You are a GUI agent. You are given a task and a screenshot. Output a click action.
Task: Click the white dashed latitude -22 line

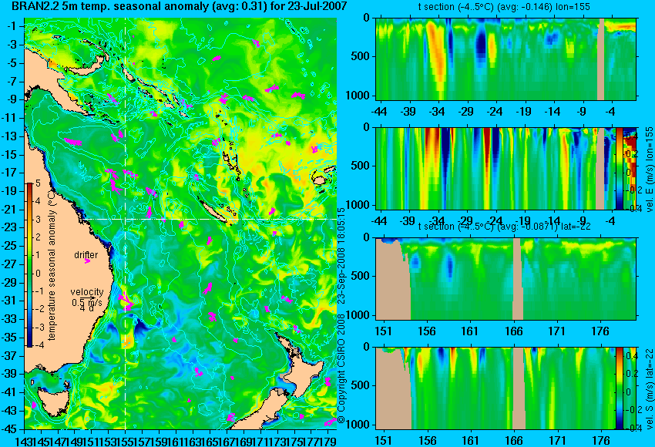pos(209,219)
